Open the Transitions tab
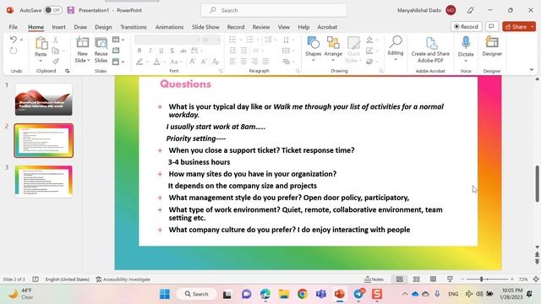Viewport: 541px width, 304px height. coord(134,27)
